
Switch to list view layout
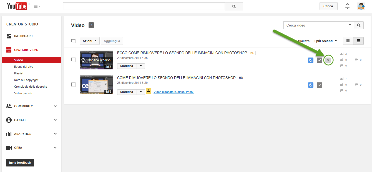[x=358, y=41]
